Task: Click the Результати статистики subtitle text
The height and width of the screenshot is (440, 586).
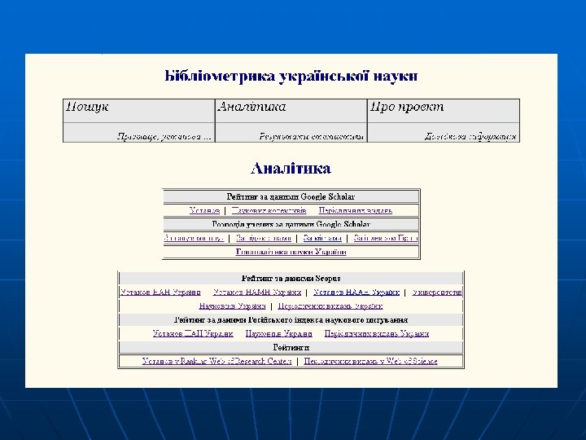Action: pyautogui.click(x=311, y=137)
